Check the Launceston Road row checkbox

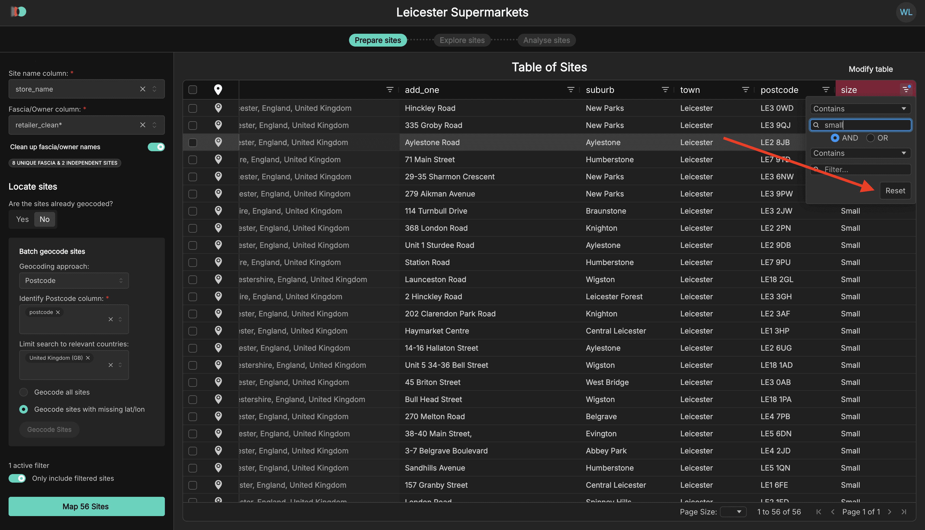pyautogui.click(x=192, y=279)
